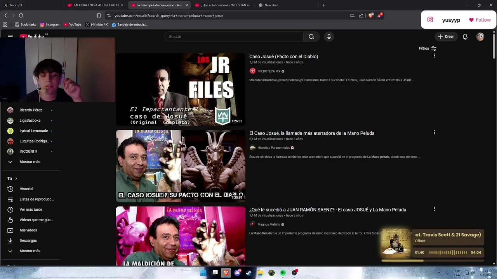Screen dimensions: 497x279
Task: Open the Bandeja de entrada bookmark
Action: [x=129, y=24]
